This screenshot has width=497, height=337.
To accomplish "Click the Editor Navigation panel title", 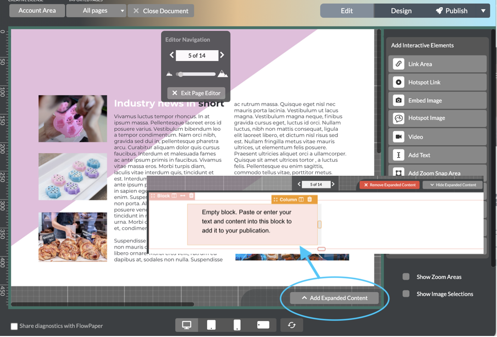I will 188,40.
